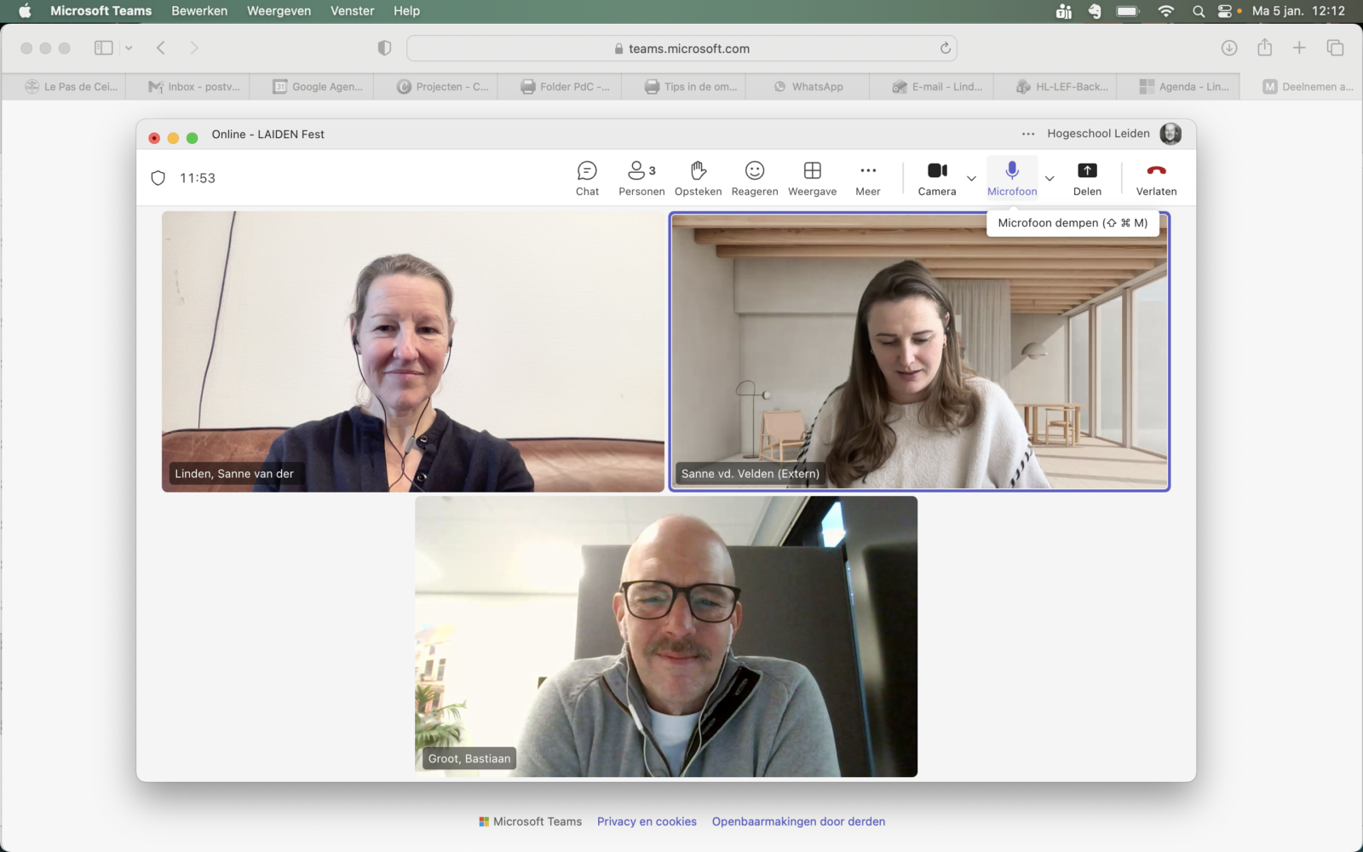
Task: Raise hand with Opsteken button
Action: click(698, 178)
